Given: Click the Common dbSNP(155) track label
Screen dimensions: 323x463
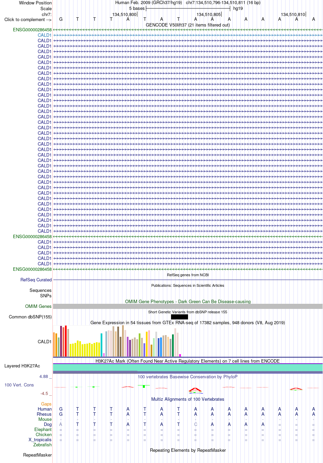Looking at the screenshot, I should (30, 317).
